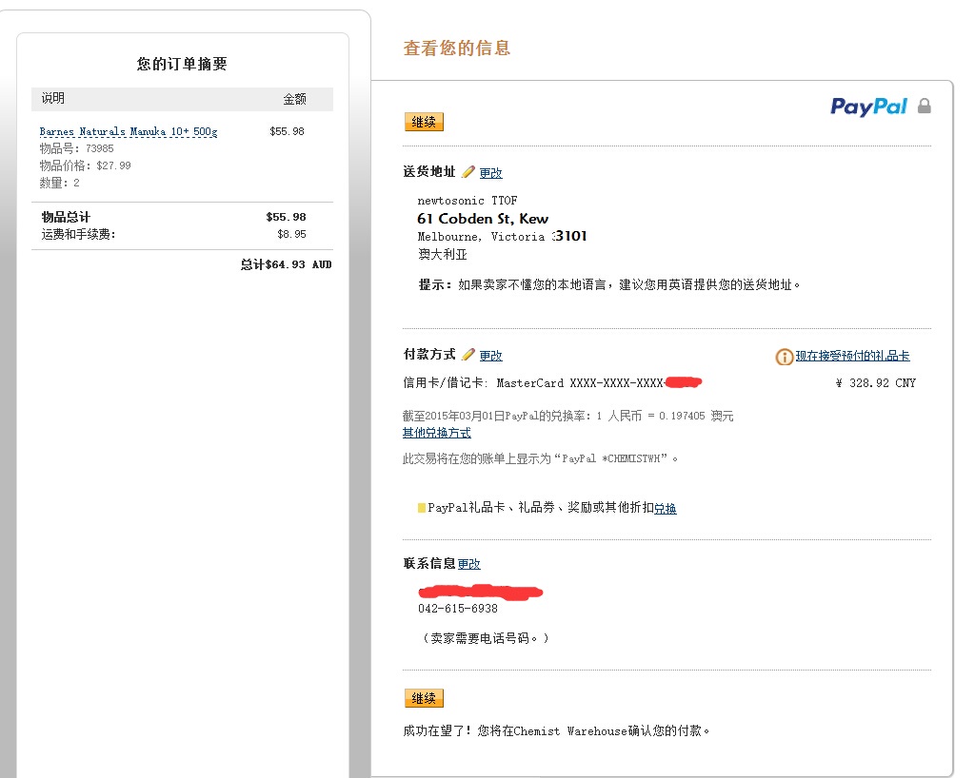Click the 金额 column header

click(295, 99)
